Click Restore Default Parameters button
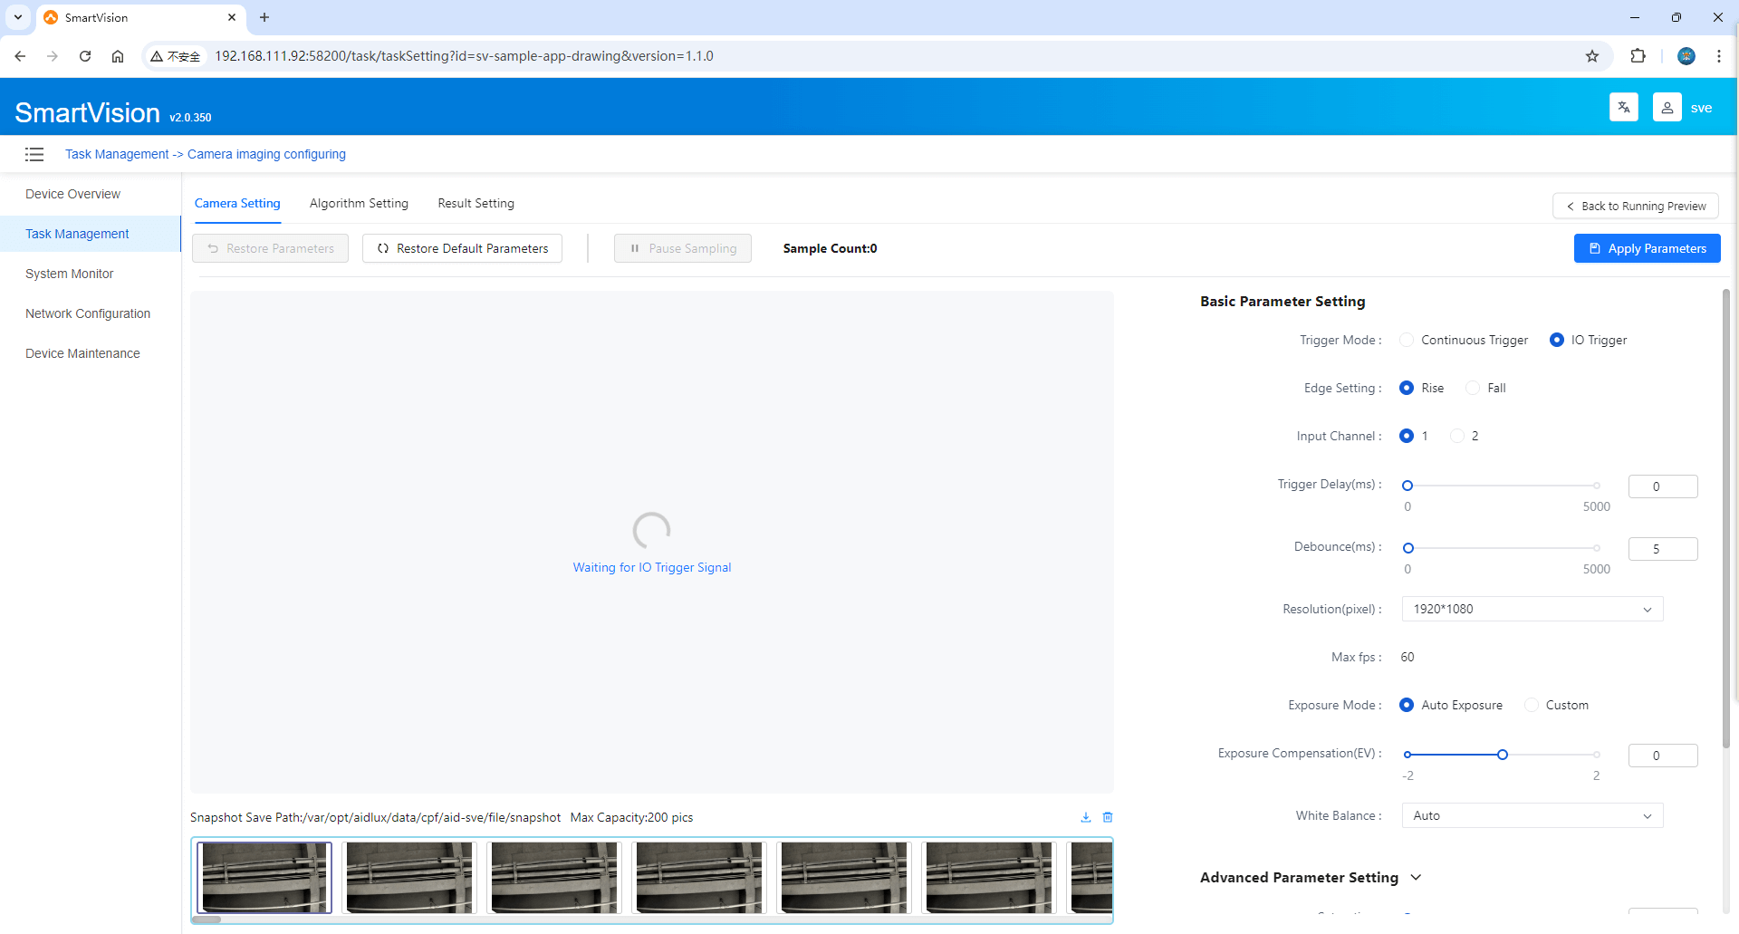Image resolution: width=1739 pixels, height=934 pixels. coord(462,248)
